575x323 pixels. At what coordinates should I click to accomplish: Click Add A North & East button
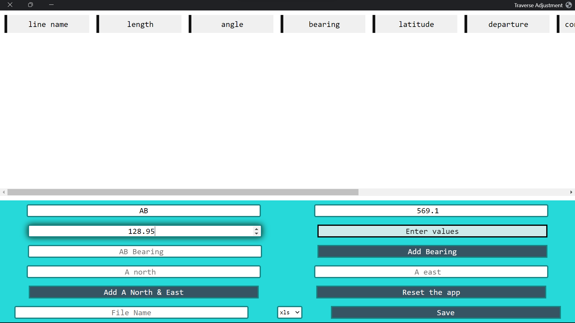click(144, 292)
